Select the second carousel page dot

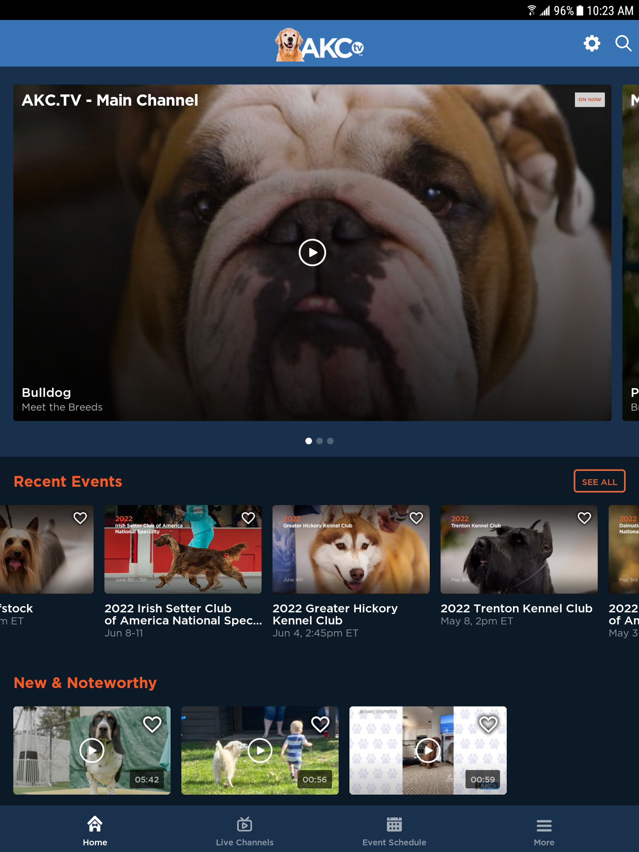[319, 441]
